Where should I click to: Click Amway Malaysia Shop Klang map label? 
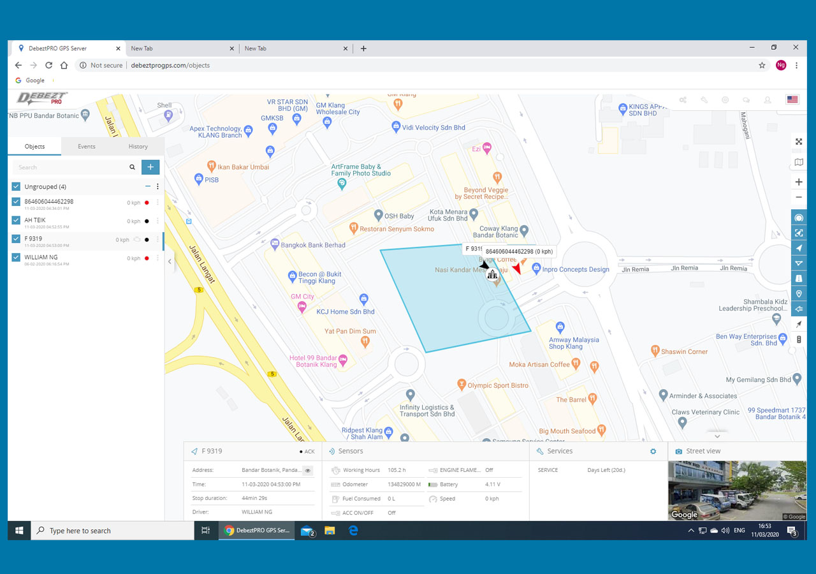(574, 343)
